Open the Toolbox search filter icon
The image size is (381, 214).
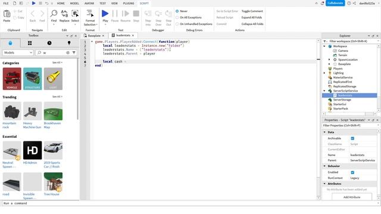pos(74,53)
